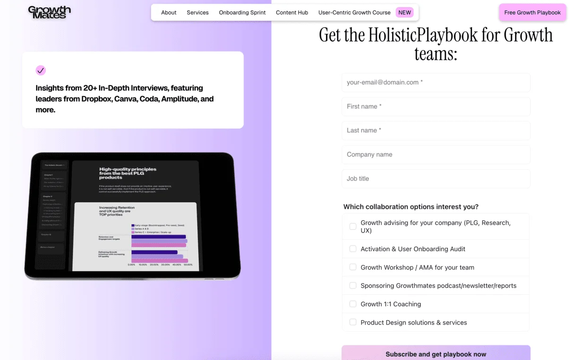Open the User-Centric Growth Course link
583x360 pixels.
354,13
